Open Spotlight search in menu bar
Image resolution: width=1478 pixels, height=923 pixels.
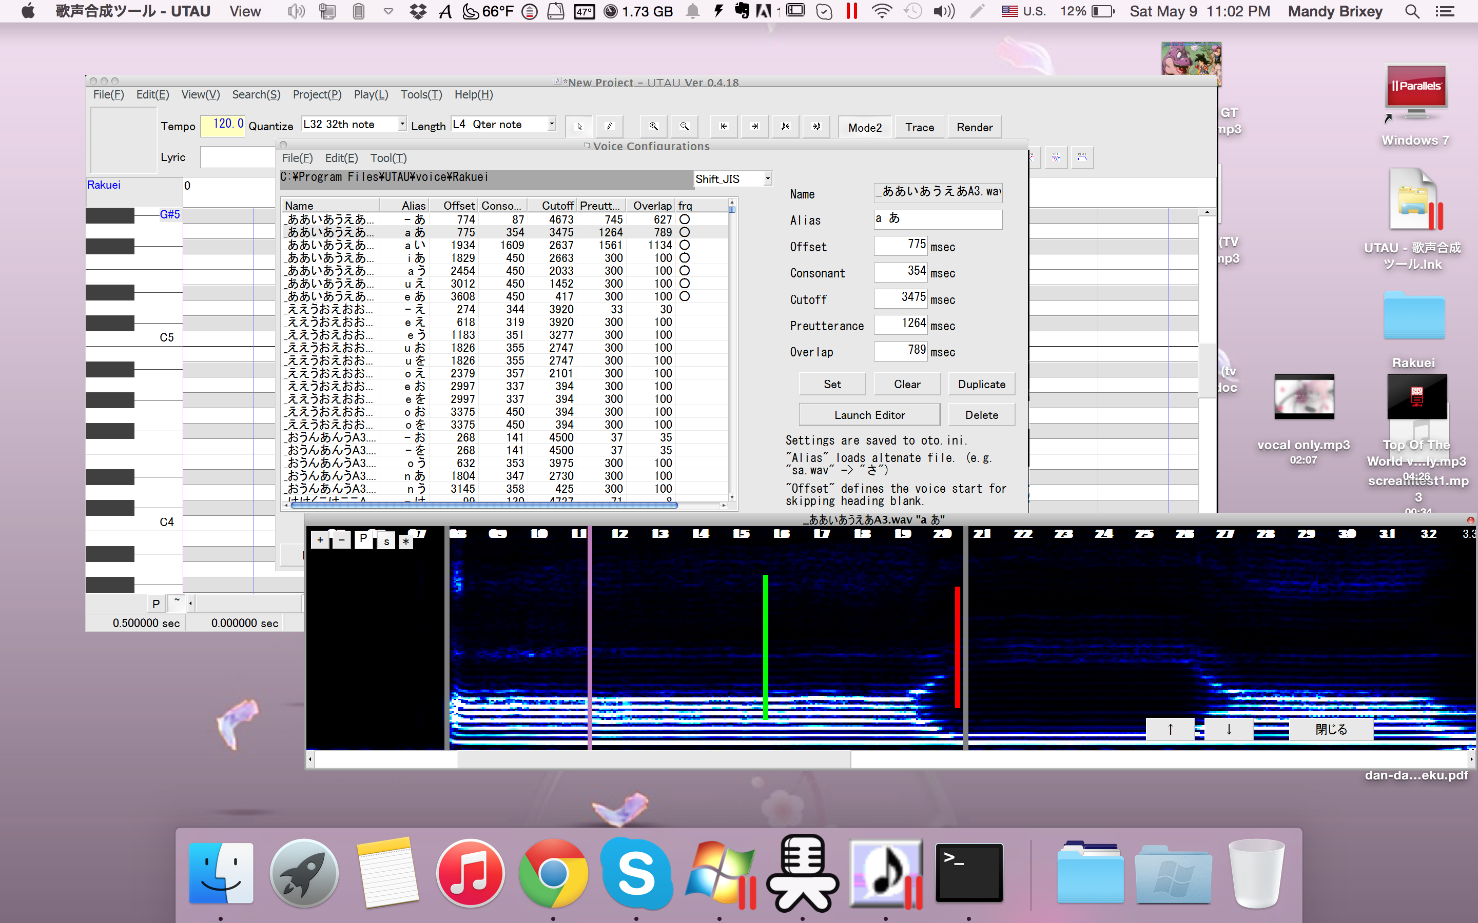[1412, 11]
